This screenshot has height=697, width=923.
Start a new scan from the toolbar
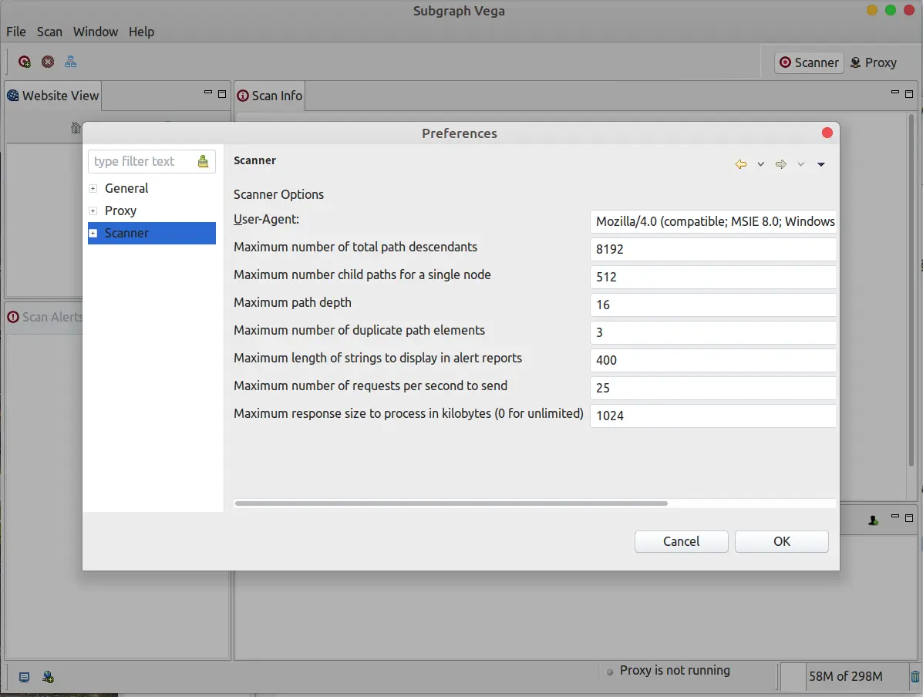(x=24, y=62)
